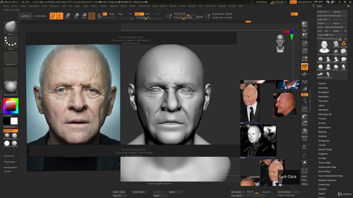This screenshot has height=198, width=353.
Task: Toggle Live Boolean mode
Action: 40,16
